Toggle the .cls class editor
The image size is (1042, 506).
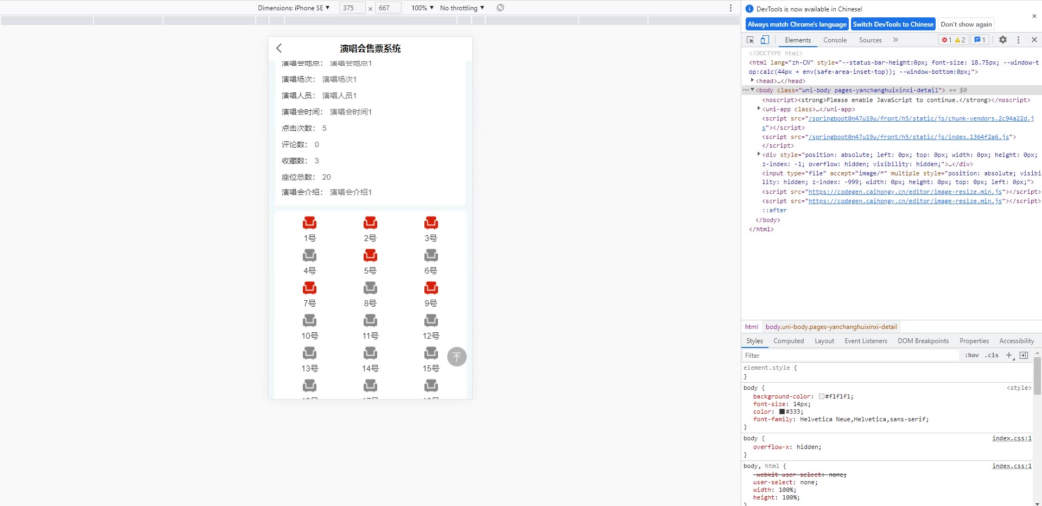992,356
